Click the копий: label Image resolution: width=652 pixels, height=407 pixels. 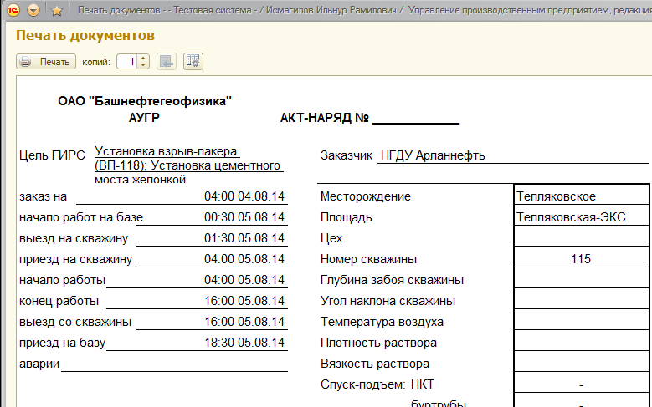[x=96, y=62]
